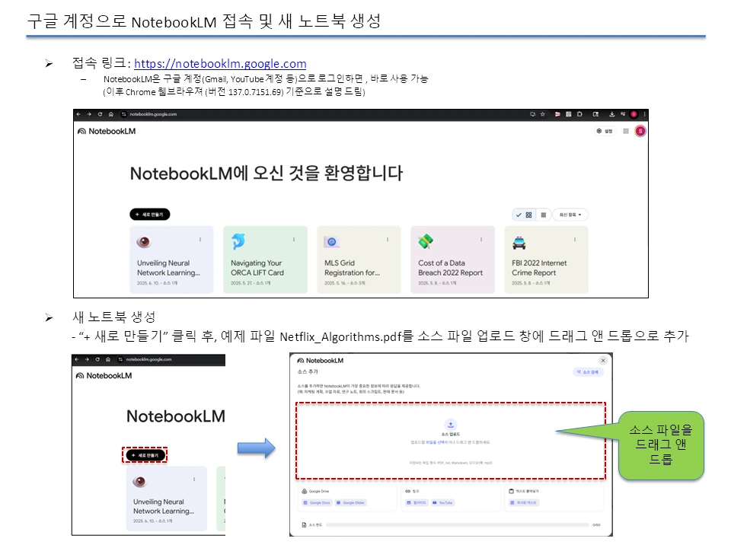Open three-dot menu on Cost of a Data Breach card

click(481, 240)
